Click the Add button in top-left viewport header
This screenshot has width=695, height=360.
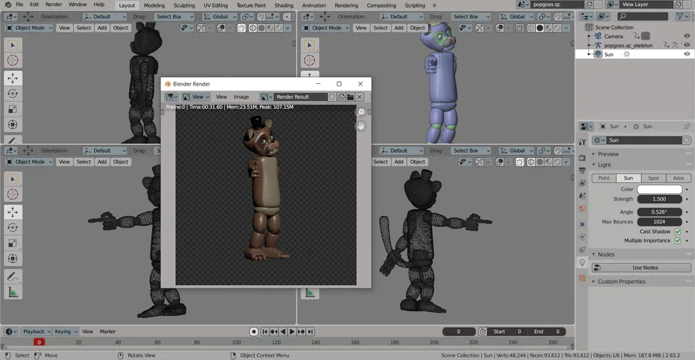pos(102,28)
